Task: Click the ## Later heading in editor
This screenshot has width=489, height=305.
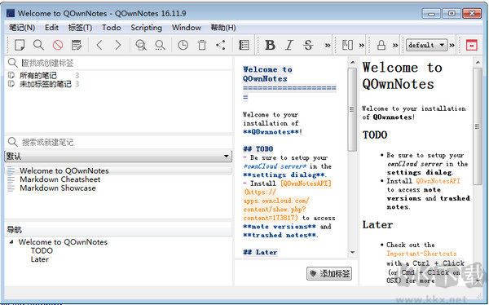Action: click(260, 252)
